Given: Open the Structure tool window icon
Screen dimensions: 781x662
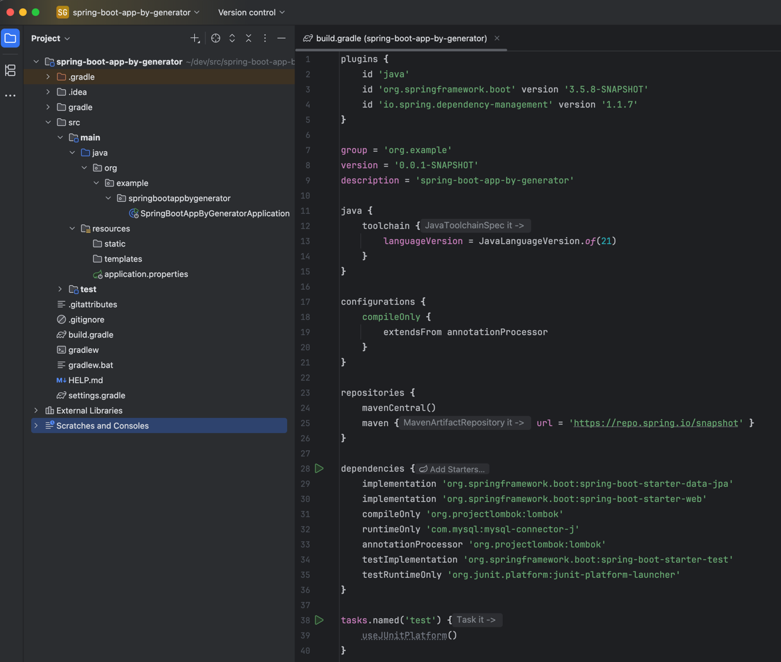Looking at the screenshot, I should [x=11, y=70].
